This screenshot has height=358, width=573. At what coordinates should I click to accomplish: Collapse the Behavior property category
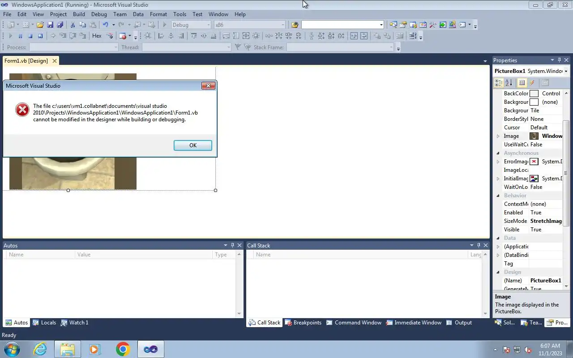[x=498, y=196]
